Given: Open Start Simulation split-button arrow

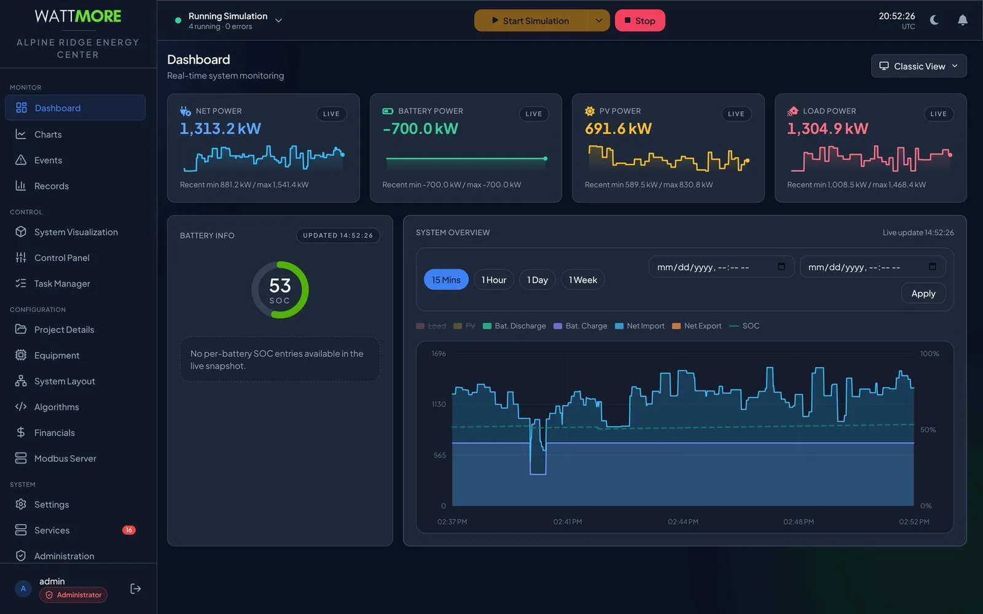Looking at the screenshot, I should tap(598, 20).
